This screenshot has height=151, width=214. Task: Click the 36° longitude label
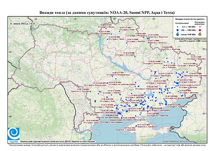click(154, 19)
